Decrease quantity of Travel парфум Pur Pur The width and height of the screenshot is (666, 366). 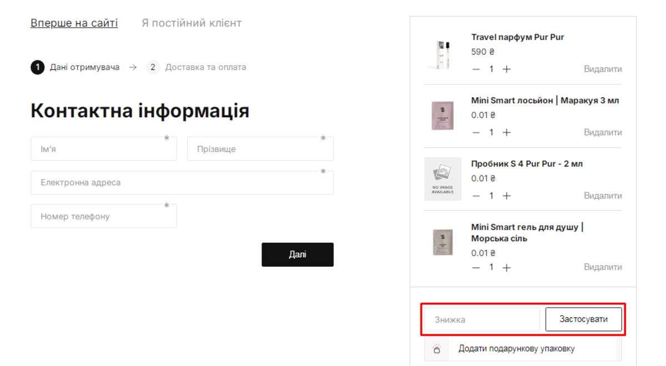coord(476,69)
